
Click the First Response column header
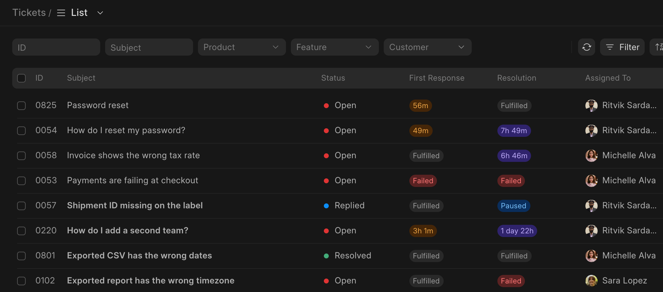(x=437, y=78)
